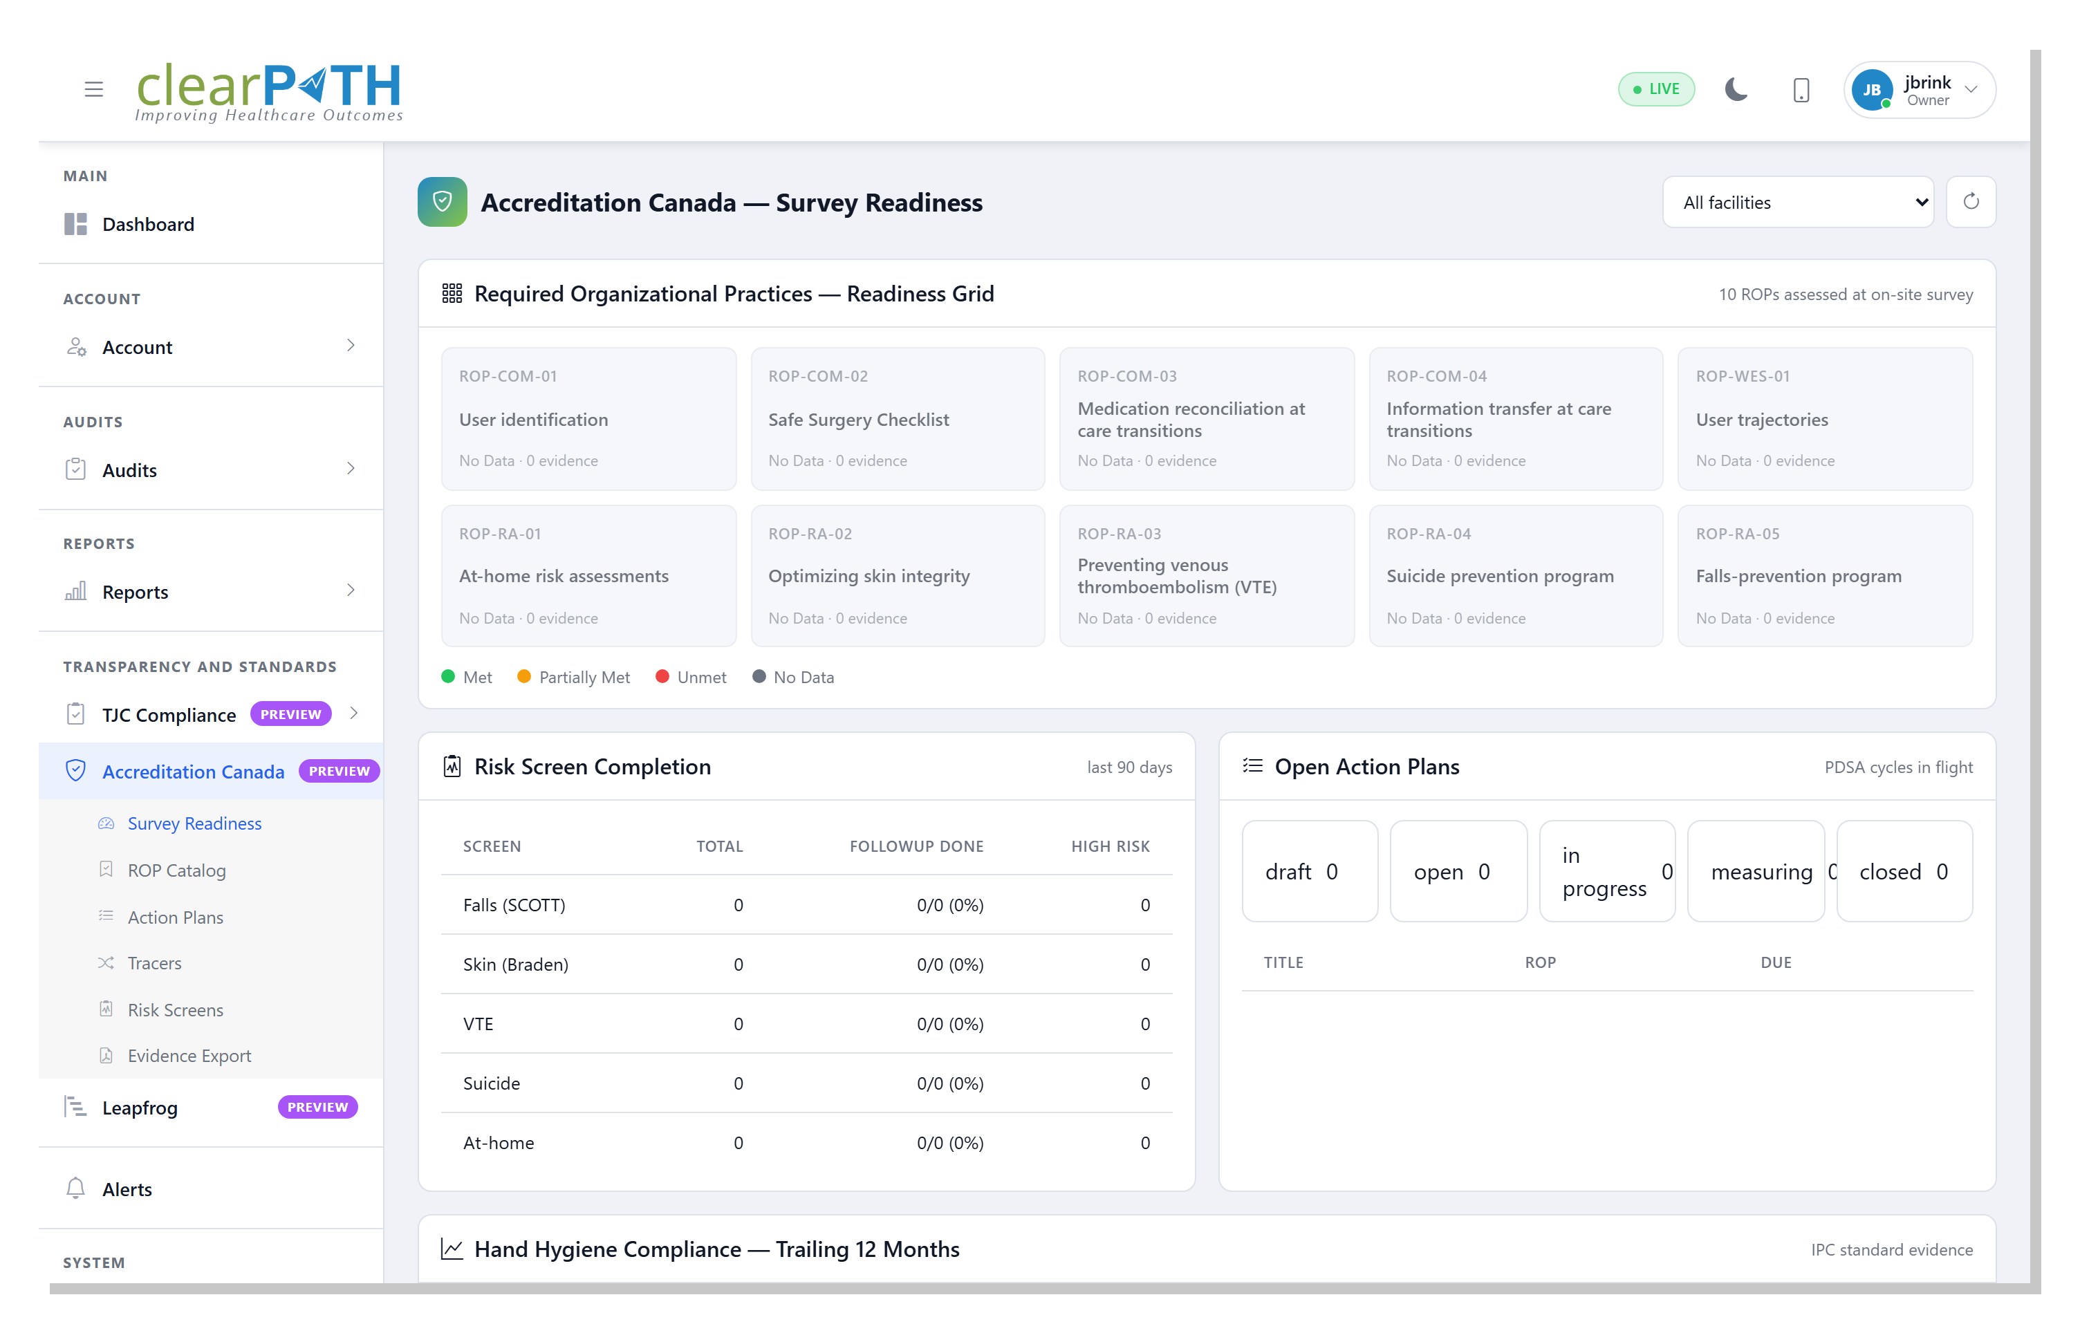
Task: Refresh the dashboard with the reload icon
Action: (x=1972, y=202)
